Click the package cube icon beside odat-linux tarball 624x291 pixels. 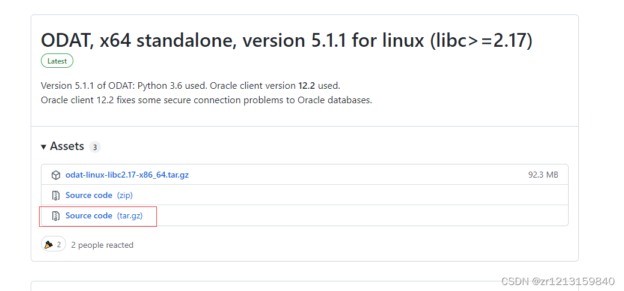pos(56,175)
